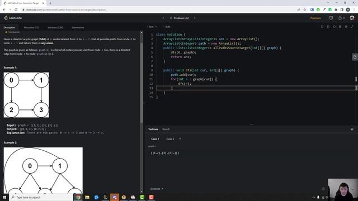Open the LeetCode profile avatar

352,18
